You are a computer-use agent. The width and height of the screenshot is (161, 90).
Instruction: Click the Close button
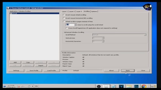pyautogui.click(x=143, y=70)
